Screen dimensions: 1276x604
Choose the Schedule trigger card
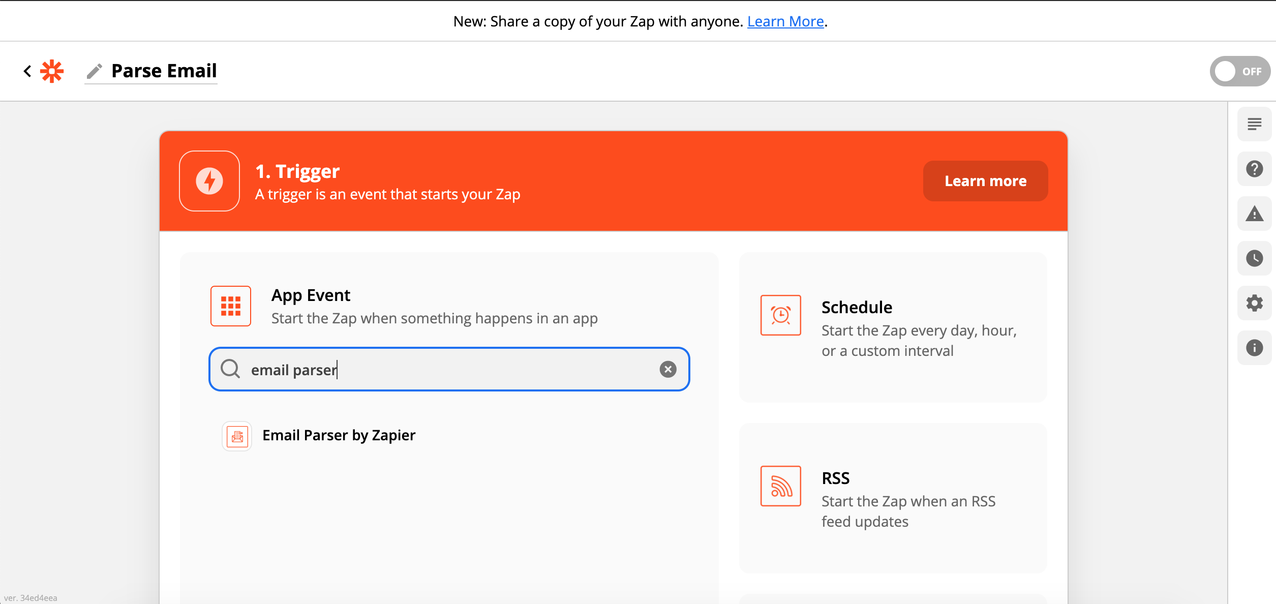[x=893, y=327]
